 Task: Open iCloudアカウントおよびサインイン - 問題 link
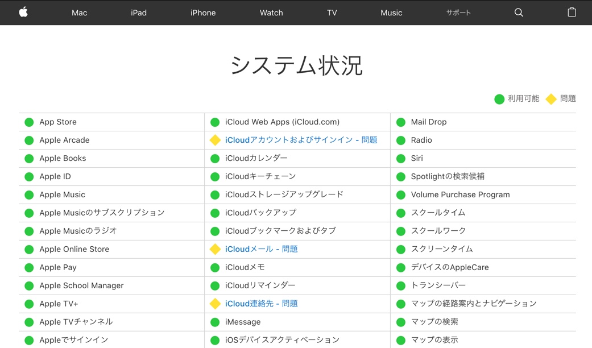(x=301, y=140)
